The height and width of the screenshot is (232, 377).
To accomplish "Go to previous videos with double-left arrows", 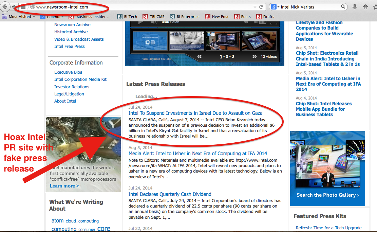I will coord(200,56).
